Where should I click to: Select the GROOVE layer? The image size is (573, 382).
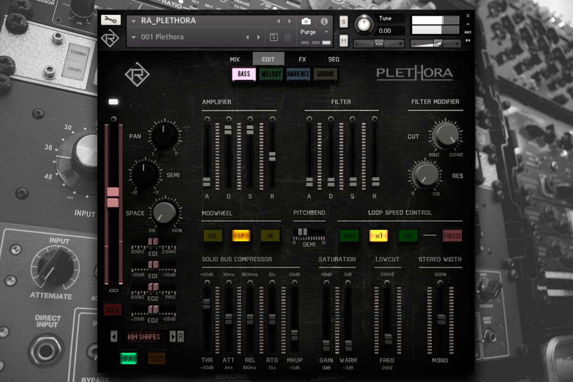click(x=325, y=74)
